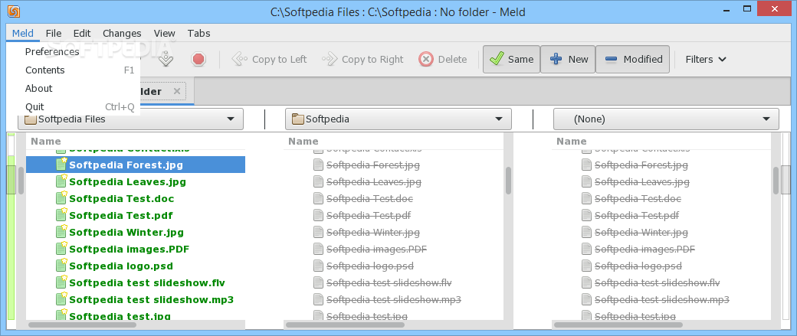Choose Contents in the Meld menu
The image size is (797, 336).
click(x=74, y=70)
